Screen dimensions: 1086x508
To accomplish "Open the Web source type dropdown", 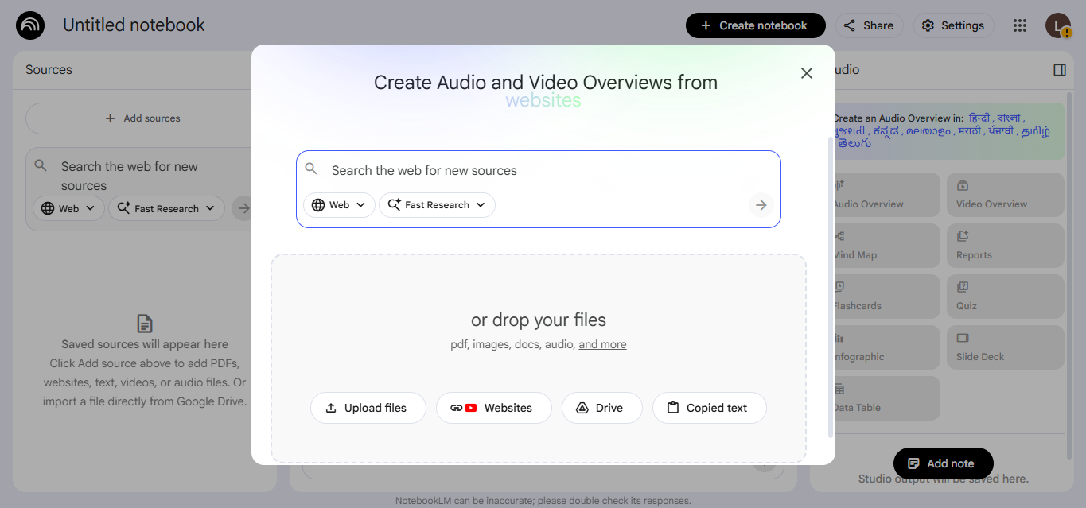I will (339, 205).
